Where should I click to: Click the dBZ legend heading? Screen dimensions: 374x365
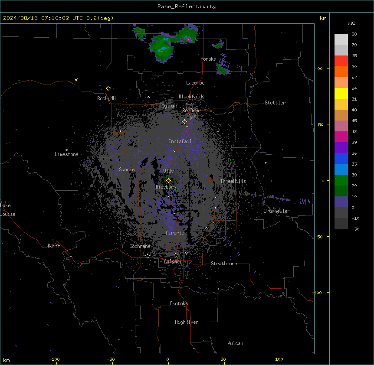tap(351, 23)
